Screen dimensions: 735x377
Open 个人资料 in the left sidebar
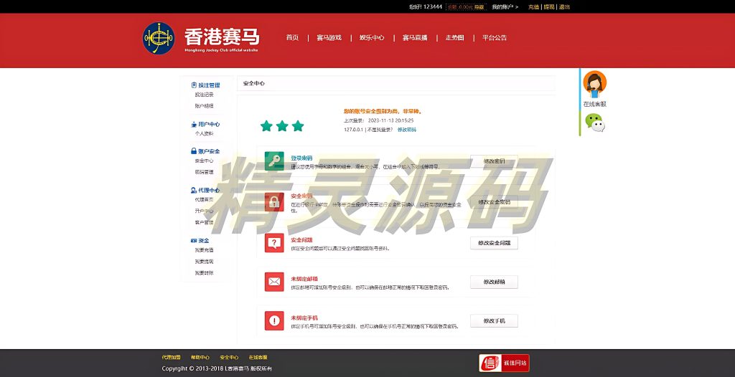coord(204,133)
